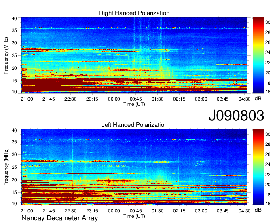The width and height of the screenshot is (275, 223).
Task: Click the "25" frequency tick on Right Handed plot
Action: [x=15, y=55]
